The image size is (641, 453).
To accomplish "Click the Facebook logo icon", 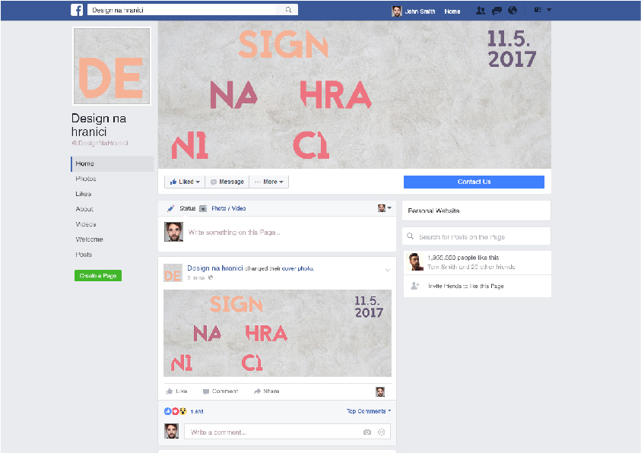I will [x=77, y=10].
